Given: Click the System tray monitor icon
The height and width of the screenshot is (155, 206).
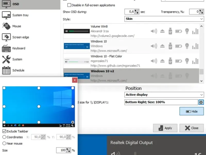Looking at the screenshot, I should click(6, 15).
